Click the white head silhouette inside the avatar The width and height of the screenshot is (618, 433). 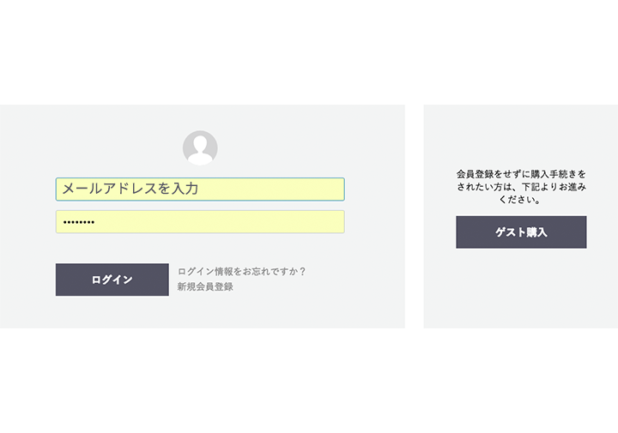click(200, 150)
